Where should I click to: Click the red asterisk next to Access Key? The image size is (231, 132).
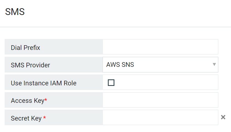point(46,101)
